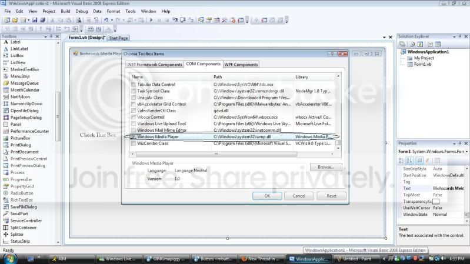470x264 pixels.
Task: Sort Properties grid alphabetically
Action: [409, 161]
